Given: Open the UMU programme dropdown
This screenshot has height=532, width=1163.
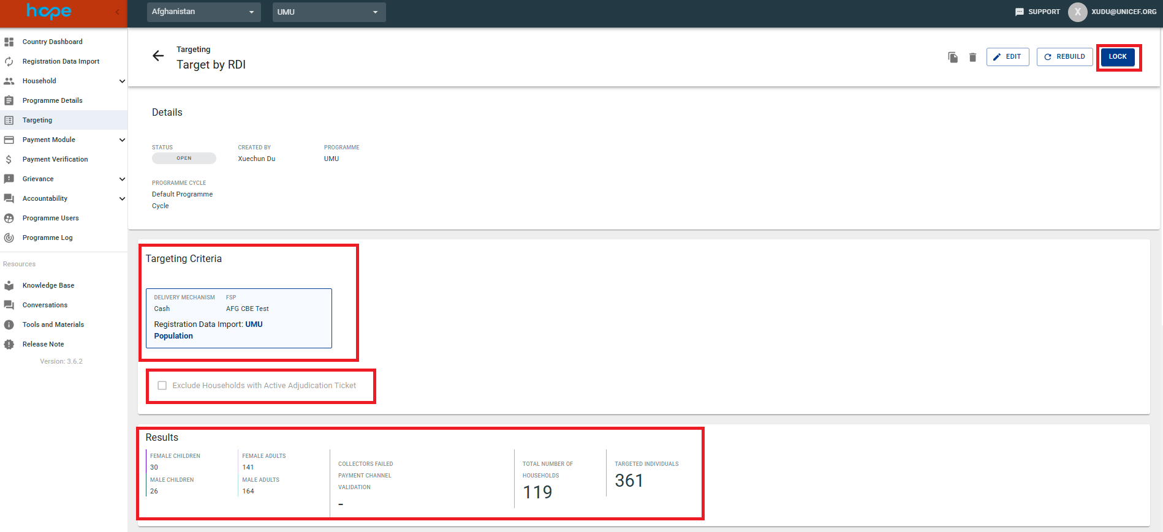Looking at the screenshot, I should click(x=328, y=12).
